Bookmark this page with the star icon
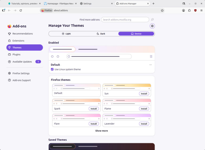Screen dimensions: 205x150 coord(162,10)
